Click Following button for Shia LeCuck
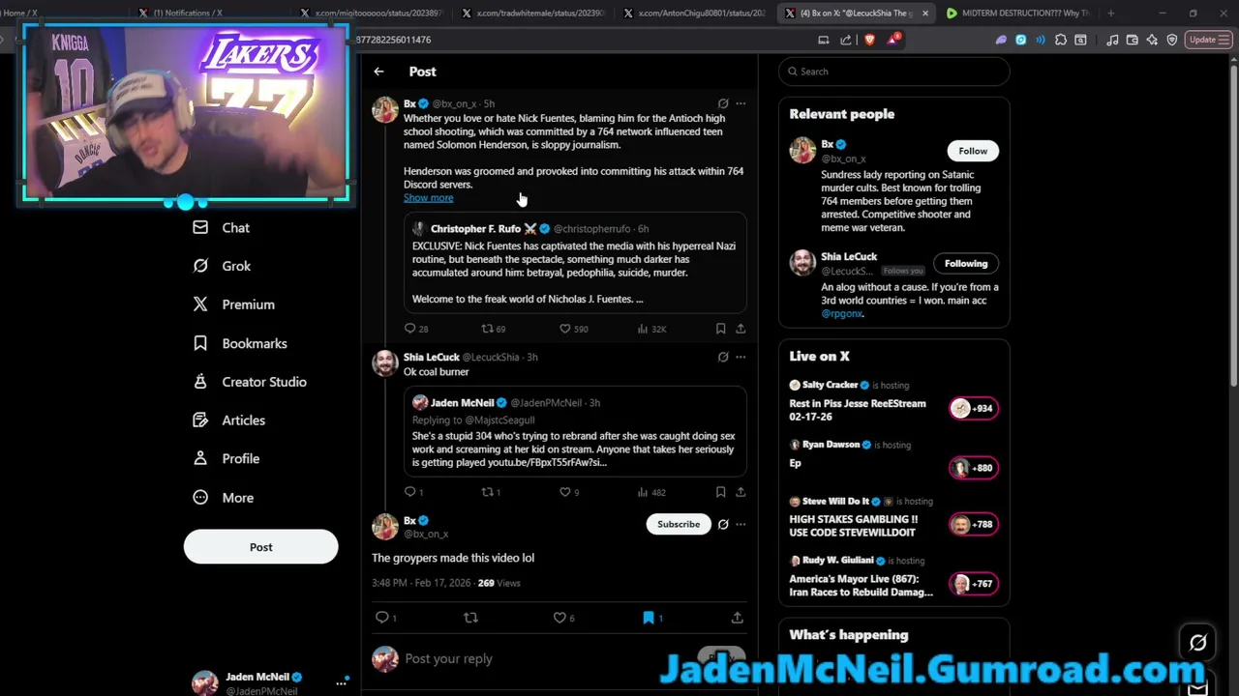Viewport: 1239px width, 696px height. (x=966, y=263)
